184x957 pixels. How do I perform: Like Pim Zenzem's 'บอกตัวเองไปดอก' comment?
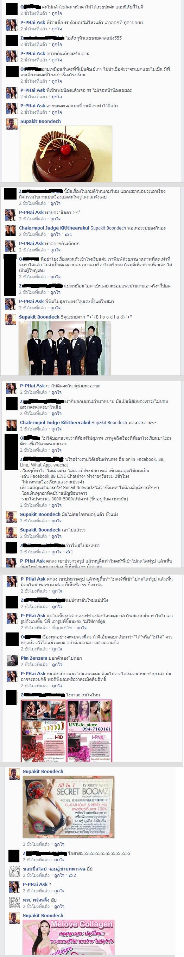coord(57,664)
